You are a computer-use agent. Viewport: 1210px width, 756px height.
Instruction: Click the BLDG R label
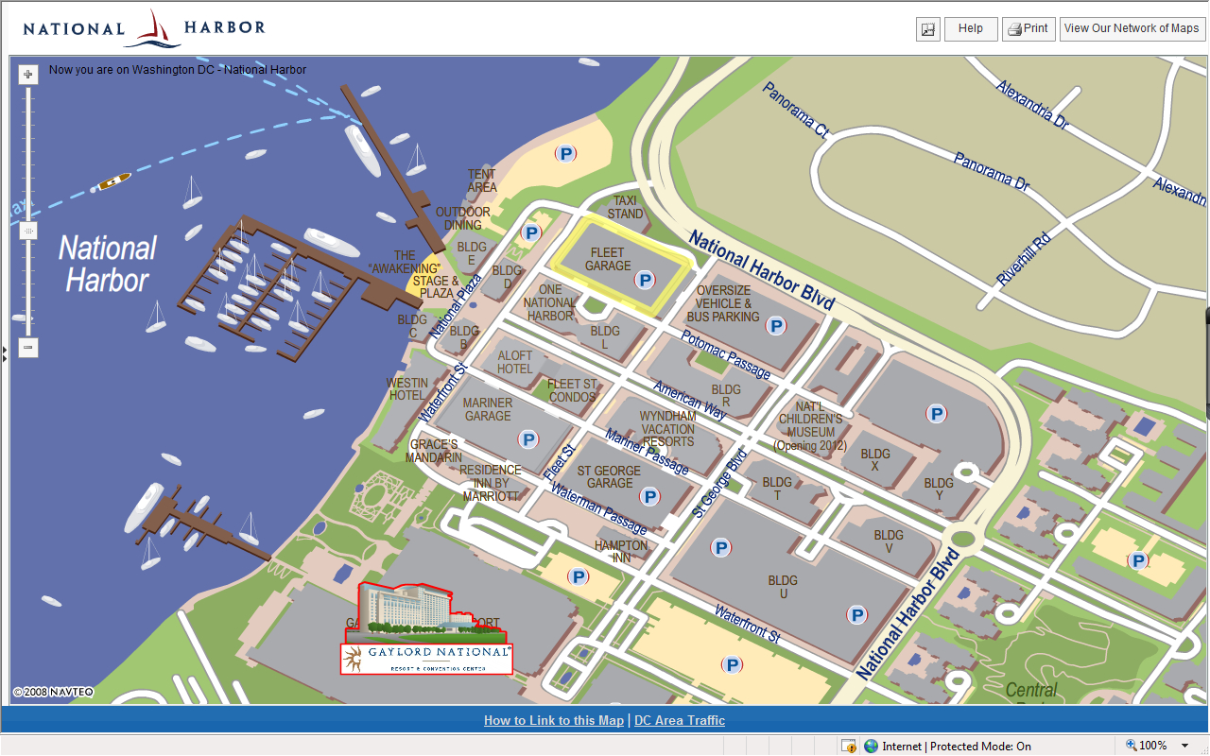point(726,396)
